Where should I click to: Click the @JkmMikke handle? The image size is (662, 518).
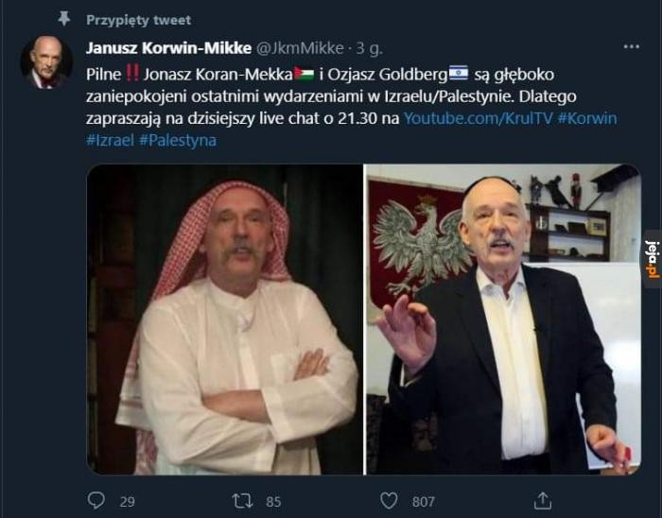click(x=300, y=48)
